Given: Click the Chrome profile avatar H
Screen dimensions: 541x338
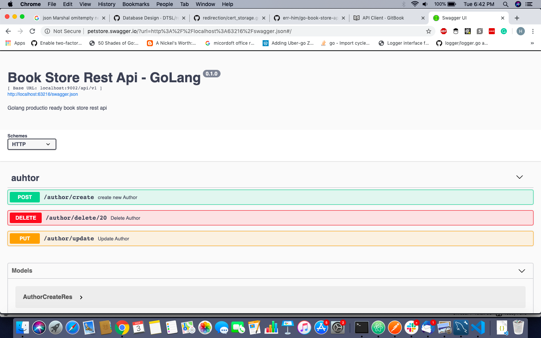Looking at the screenshot, I should coord(521,31).
